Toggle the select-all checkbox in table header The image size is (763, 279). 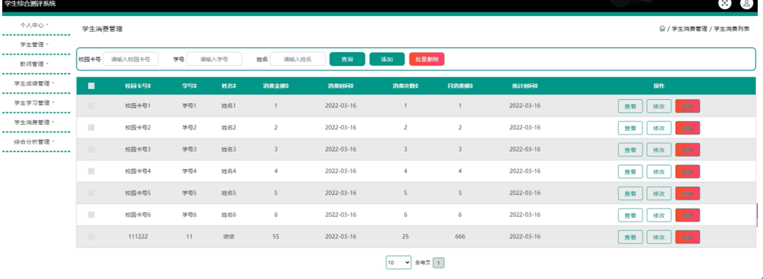(x=91, y=86)
